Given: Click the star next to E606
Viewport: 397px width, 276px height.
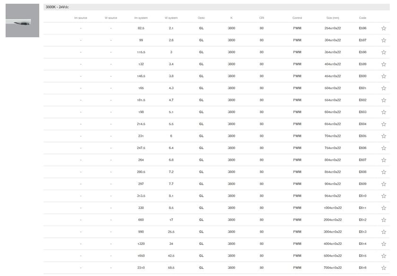Looking at the screenshot, I should coord(383,148).
